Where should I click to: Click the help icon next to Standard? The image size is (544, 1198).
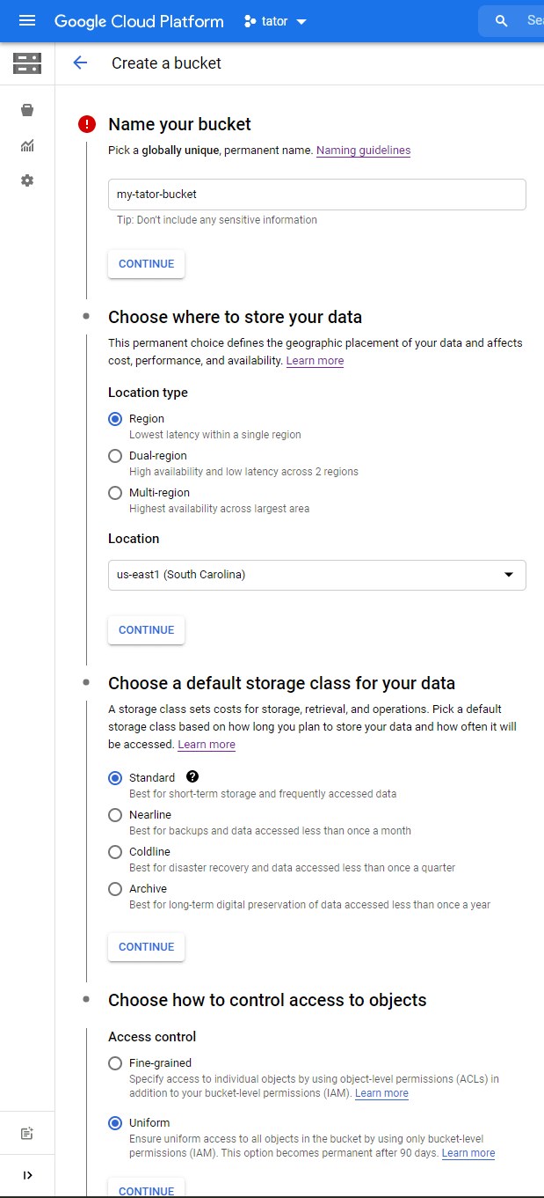pyautogui.click(x=192, y=777)
